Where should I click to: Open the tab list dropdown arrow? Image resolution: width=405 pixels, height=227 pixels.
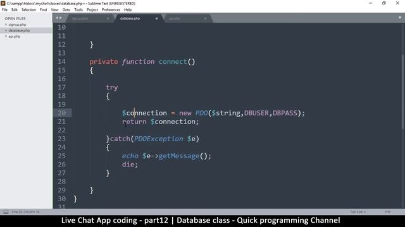point(400,18)
